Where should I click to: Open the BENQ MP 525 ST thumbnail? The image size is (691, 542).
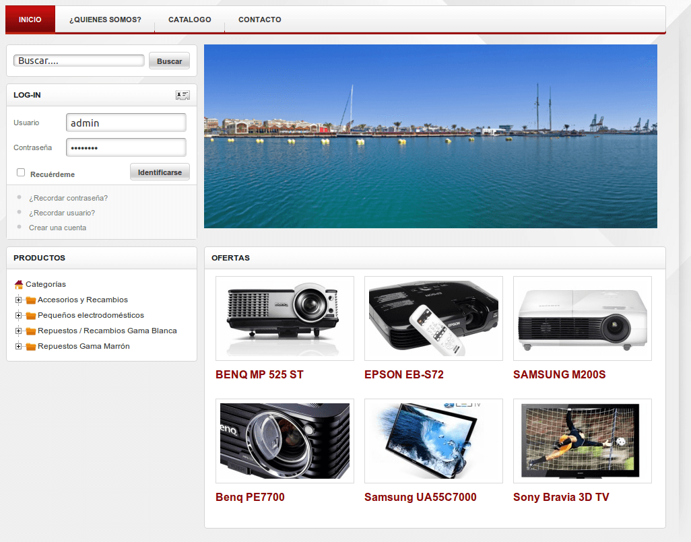[285, 318]
